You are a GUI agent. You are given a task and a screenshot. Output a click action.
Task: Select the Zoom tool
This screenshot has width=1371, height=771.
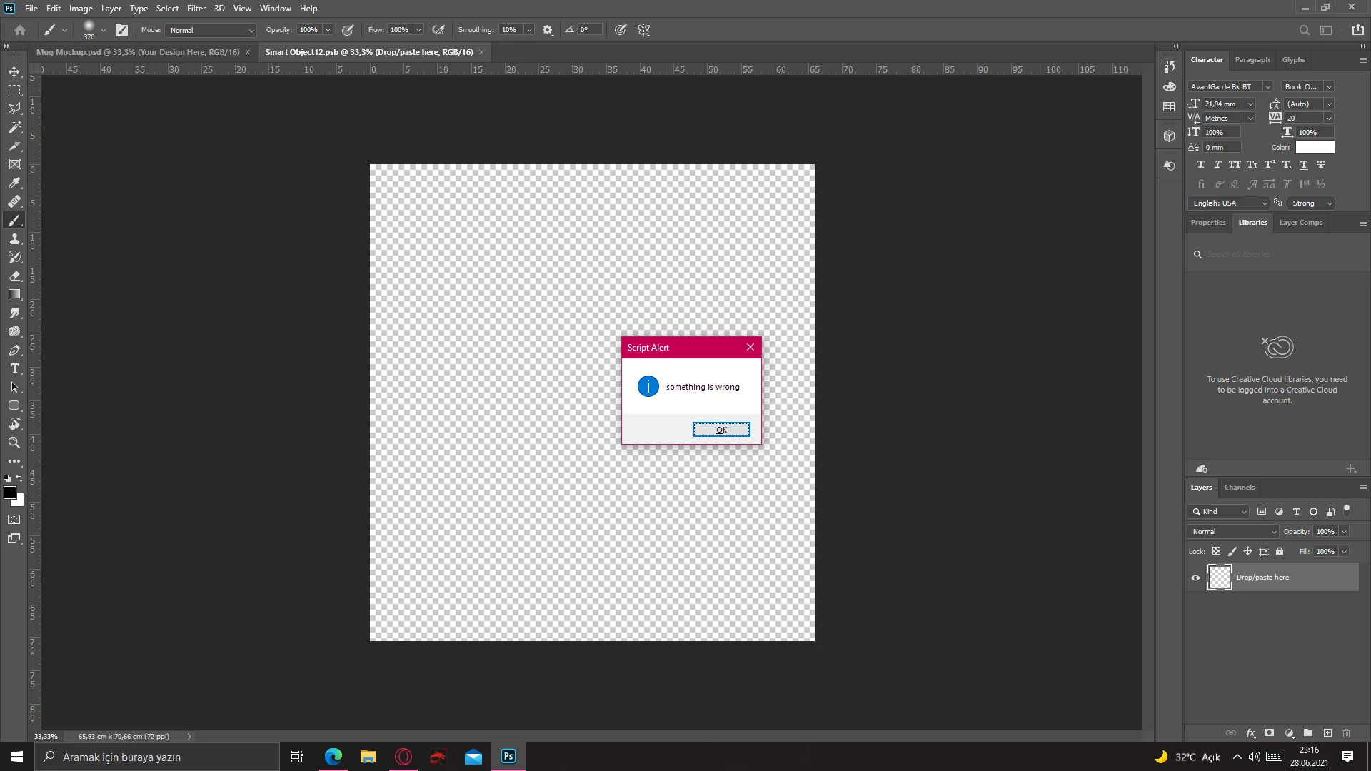14,443
